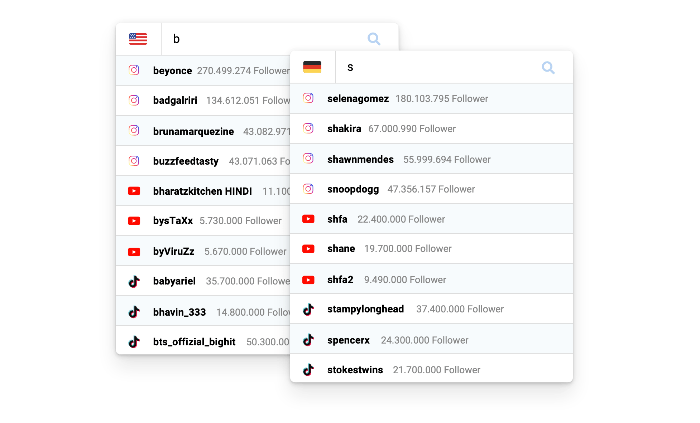The height and width of the screenshot is (423, 700).
Task: Click the search field containing letter s
Action: [430, 67]
